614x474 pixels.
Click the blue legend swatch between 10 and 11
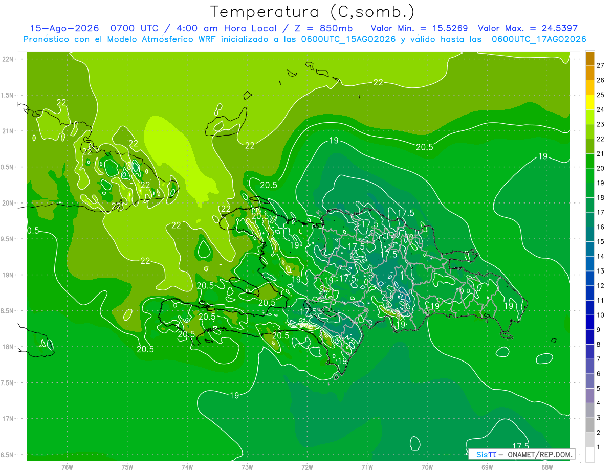click(x=590, y=308)
